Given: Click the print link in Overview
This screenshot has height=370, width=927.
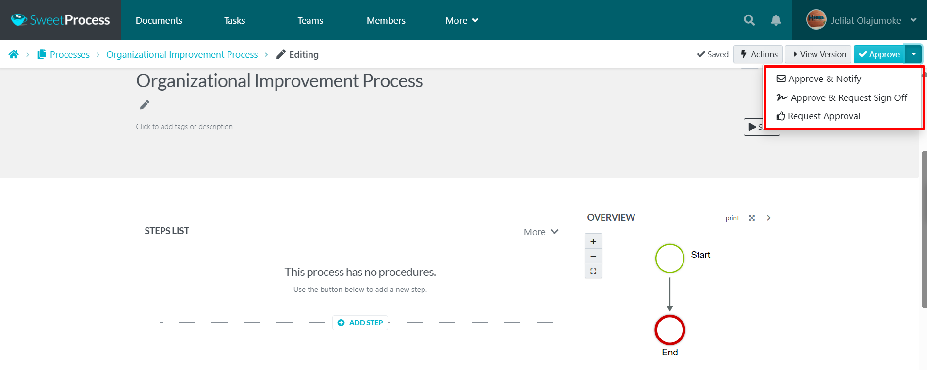Looking at the screenshot, I should pyautogui.click(x=732, y=218).
